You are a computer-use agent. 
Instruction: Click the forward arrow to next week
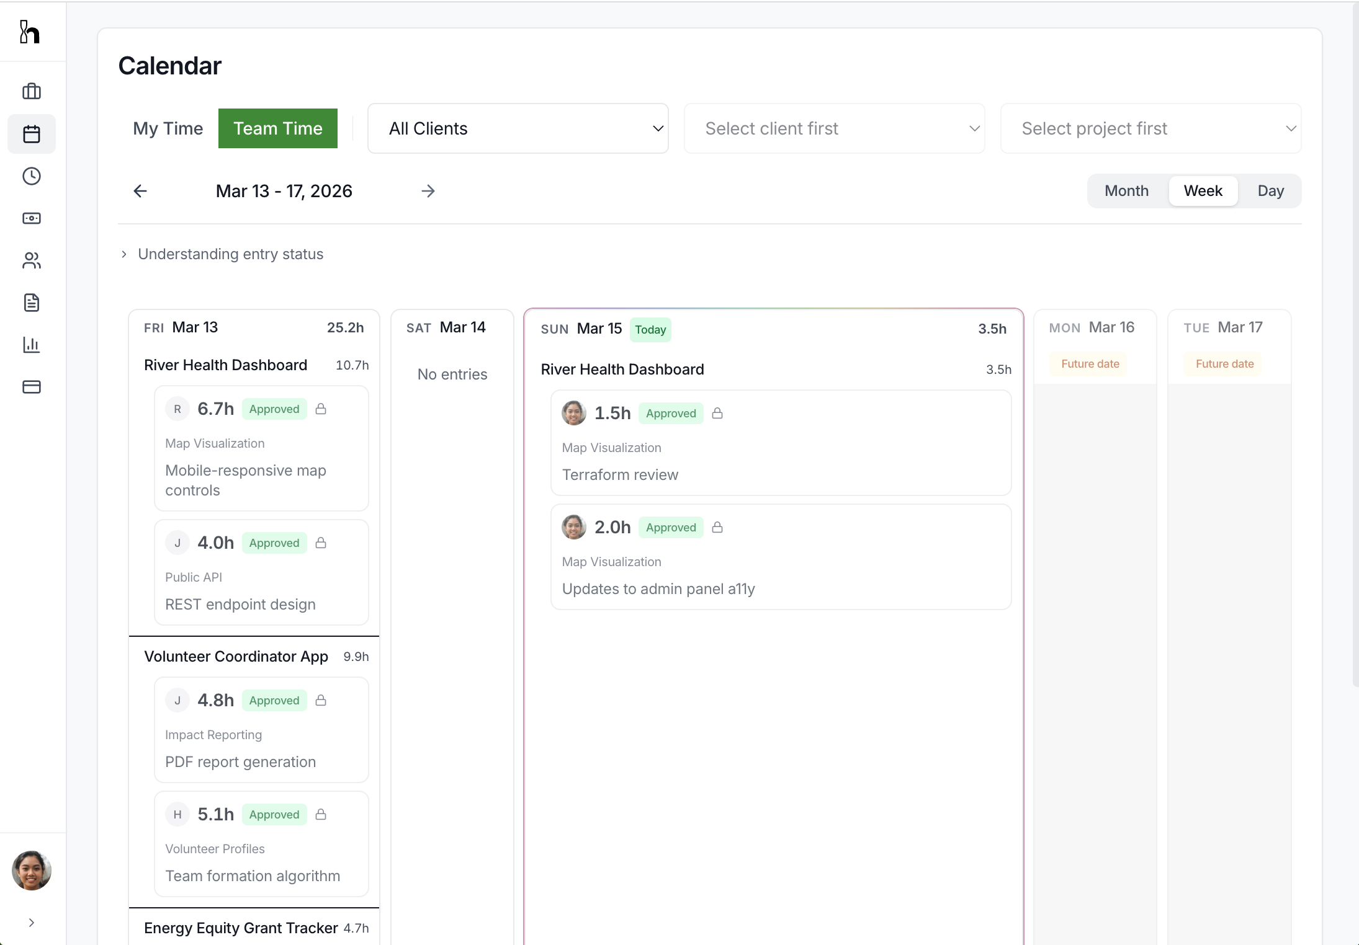(x=428, y=191)
